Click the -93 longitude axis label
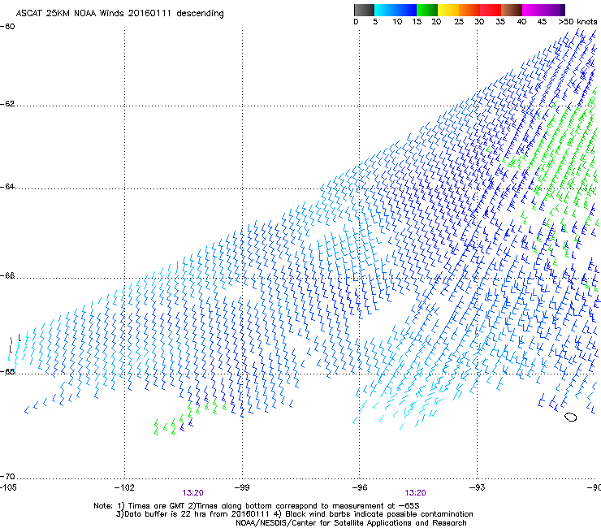The height and width of the screenshot is (528, 601). (x=477, y=487)
